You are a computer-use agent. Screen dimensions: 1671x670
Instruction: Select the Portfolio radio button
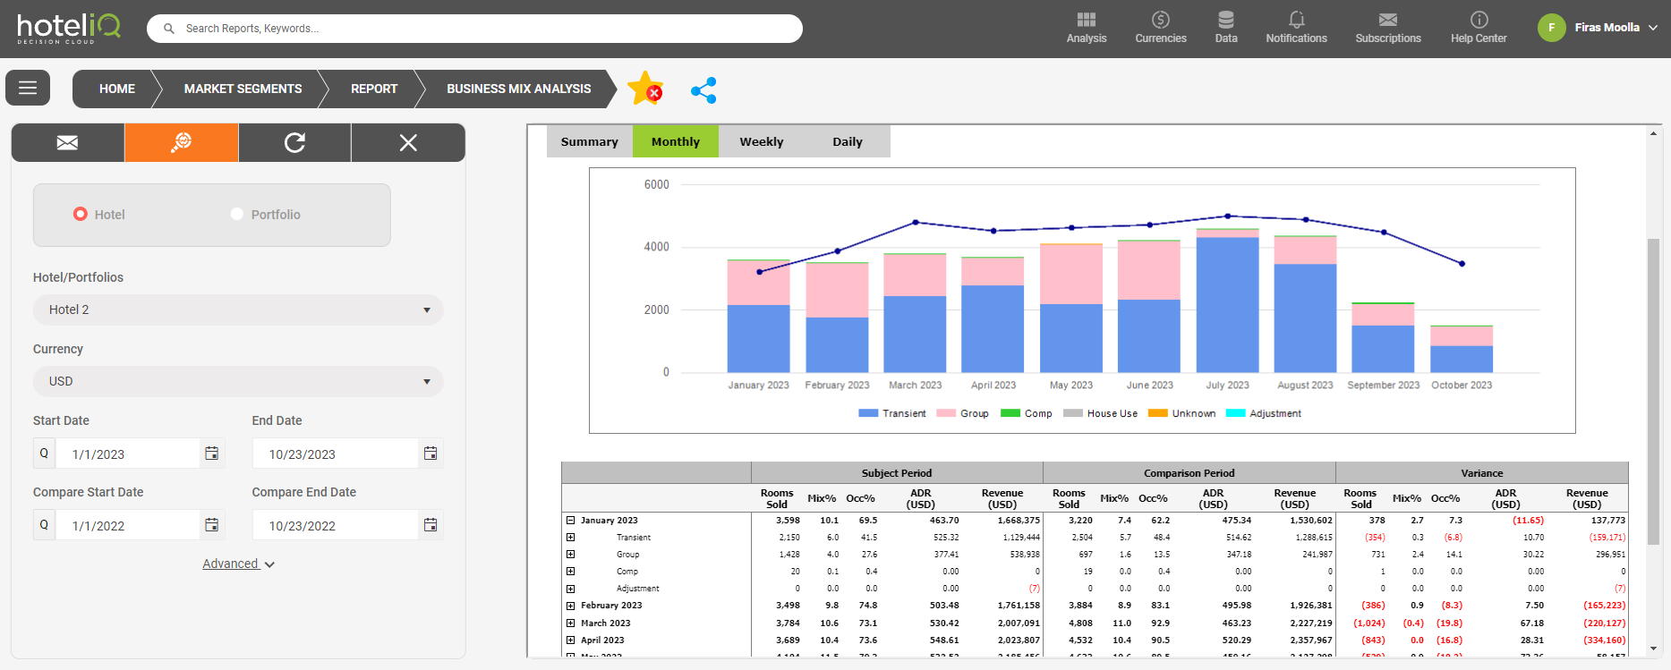pos(237,215)
